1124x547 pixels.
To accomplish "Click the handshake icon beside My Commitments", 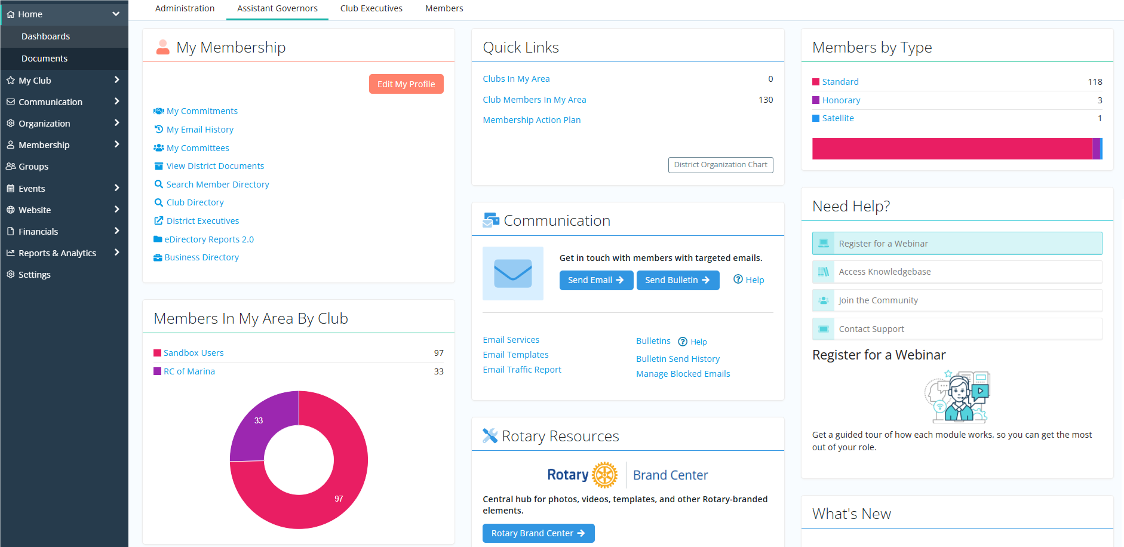I will (159, 111).
